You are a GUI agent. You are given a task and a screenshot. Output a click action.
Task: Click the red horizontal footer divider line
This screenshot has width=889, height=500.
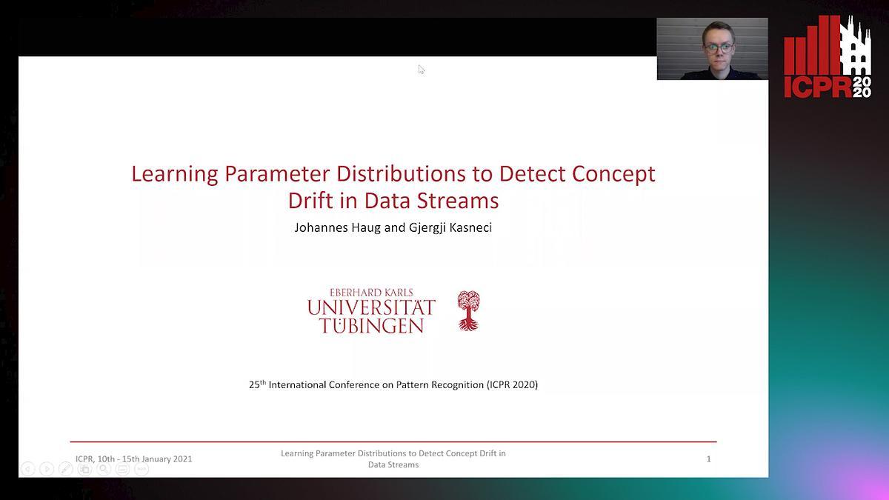(393, 441)
